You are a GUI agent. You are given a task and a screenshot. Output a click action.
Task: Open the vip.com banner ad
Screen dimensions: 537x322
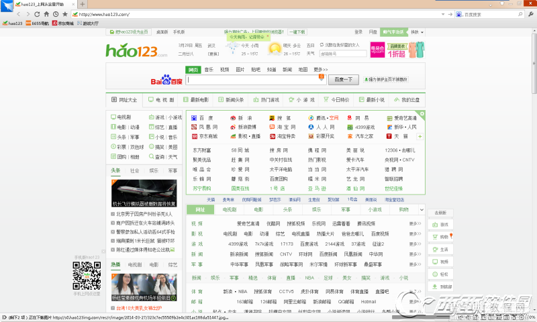tap(397, 50)
